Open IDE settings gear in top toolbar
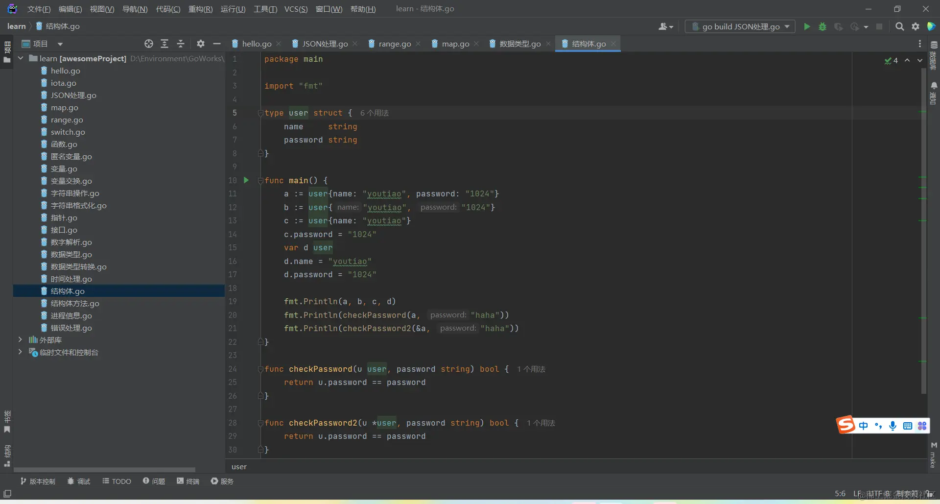Screen dimensions: 940x504 tap(916, 26)
